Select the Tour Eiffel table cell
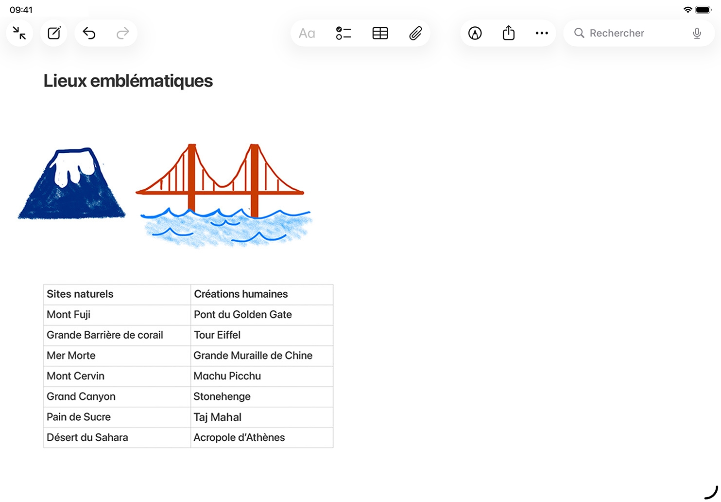This screenshot has height=502, width=721. point(261,335)
